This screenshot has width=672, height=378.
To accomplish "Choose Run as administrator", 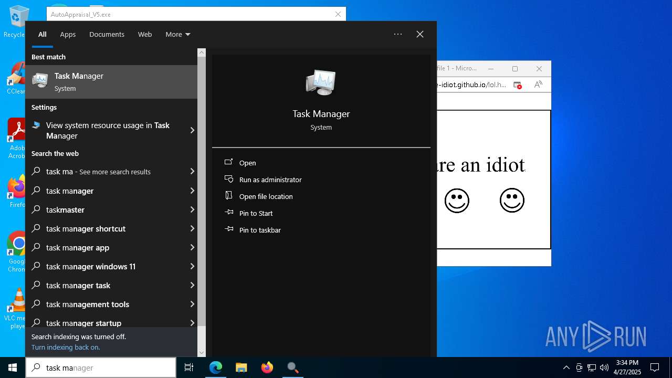I will [x=270, y=180].
